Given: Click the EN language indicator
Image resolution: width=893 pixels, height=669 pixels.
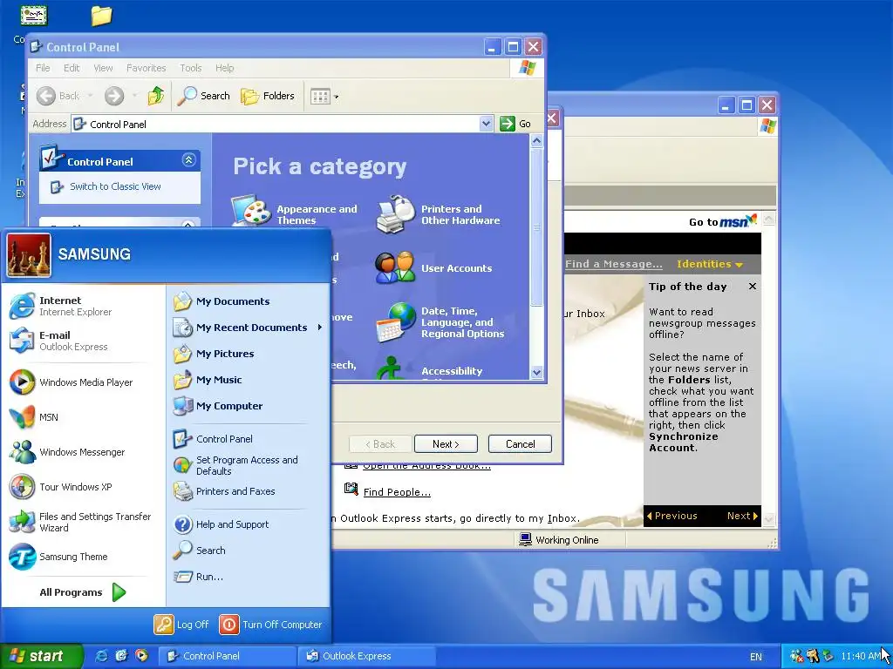Looking at the screenshot, I should (x=756, y=657).
